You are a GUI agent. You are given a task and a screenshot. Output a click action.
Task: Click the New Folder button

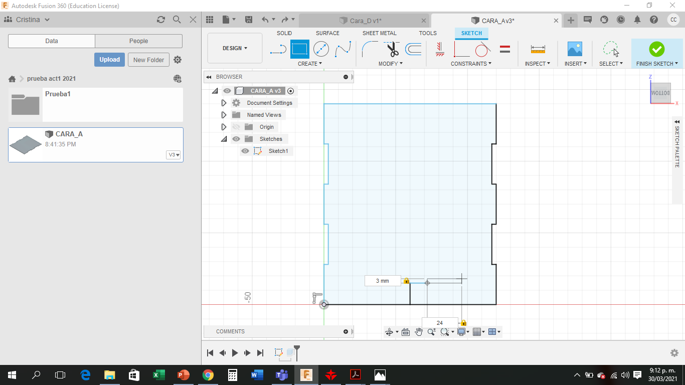click(x=148, y=60)
